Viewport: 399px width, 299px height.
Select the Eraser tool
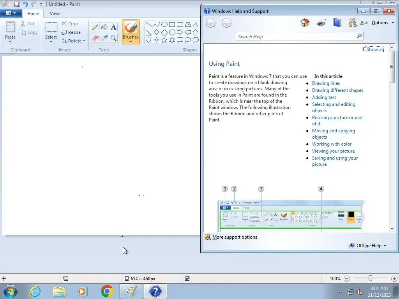tap(95, 38)
